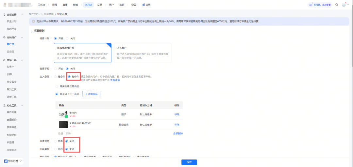This screenshot has height=167, width=353.
Task: Collapse the 营销工具 sidebar group chevron
Action: pyautogui.click(x=22, y=60)
